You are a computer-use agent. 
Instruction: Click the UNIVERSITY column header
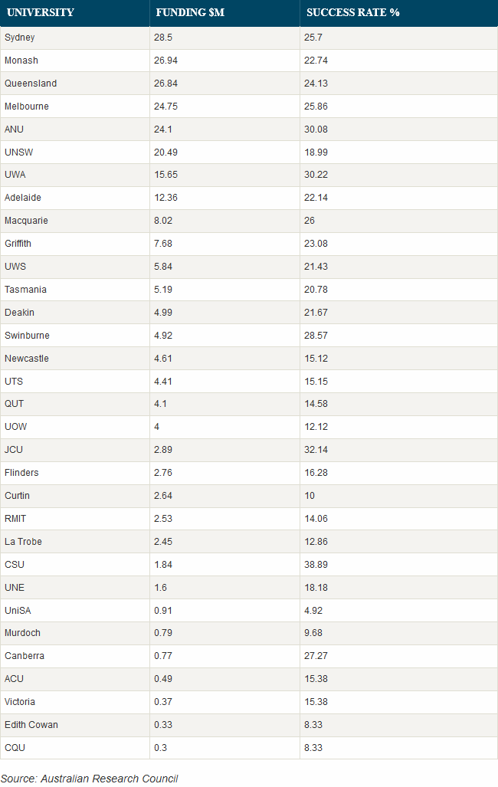coord(40,12)
